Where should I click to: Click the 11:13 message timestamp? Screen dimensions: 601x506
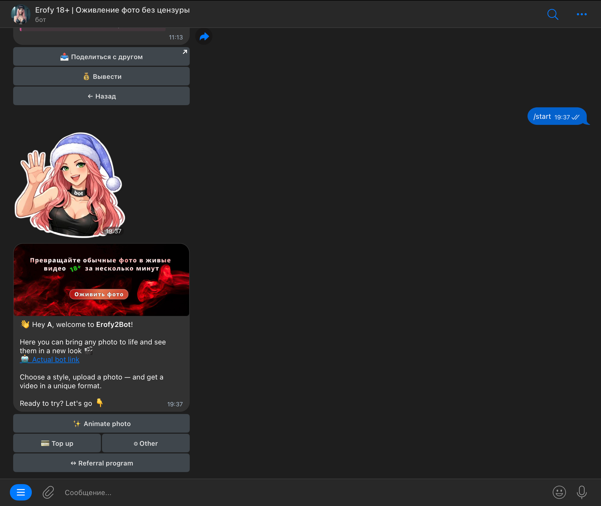176,37
